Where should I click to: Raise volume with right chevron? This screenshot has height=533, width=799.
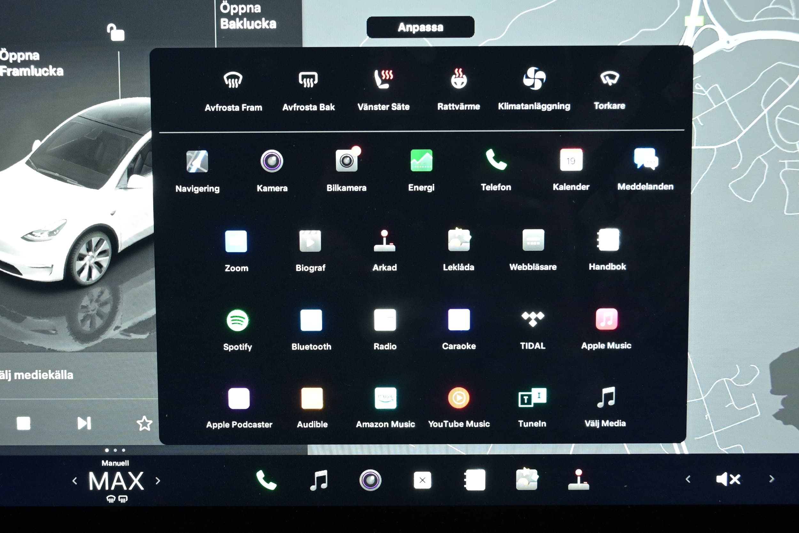[772, 479]
